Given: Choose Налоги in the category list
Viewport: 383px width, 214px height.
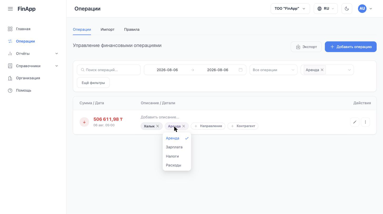Looking at the screenshot, I should click(177, 156).
